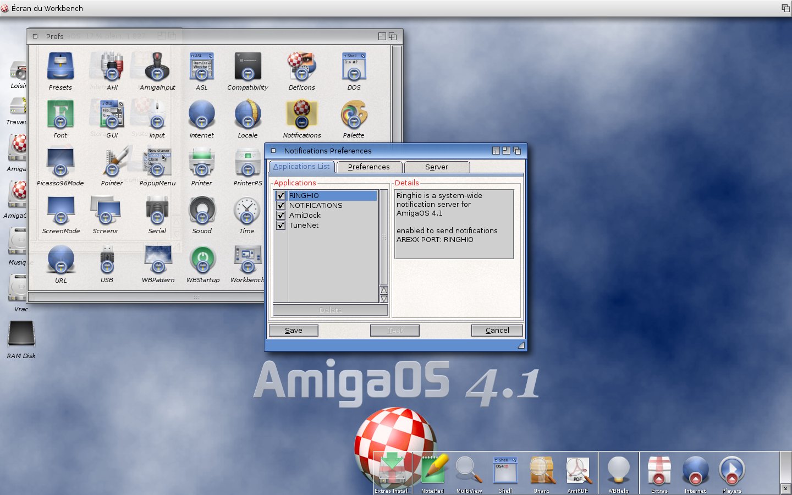792x495 pixels.
Task: Click the Save button
Action: [x=294, y=331]
